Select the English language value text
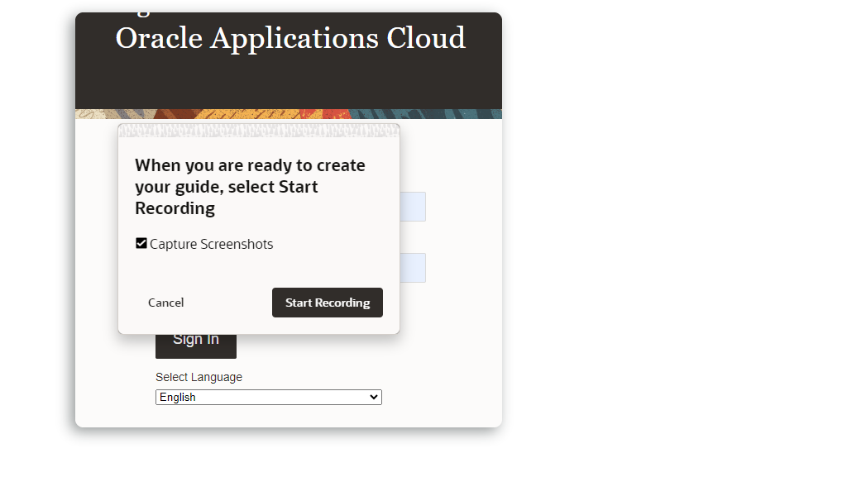 [178, 398]
